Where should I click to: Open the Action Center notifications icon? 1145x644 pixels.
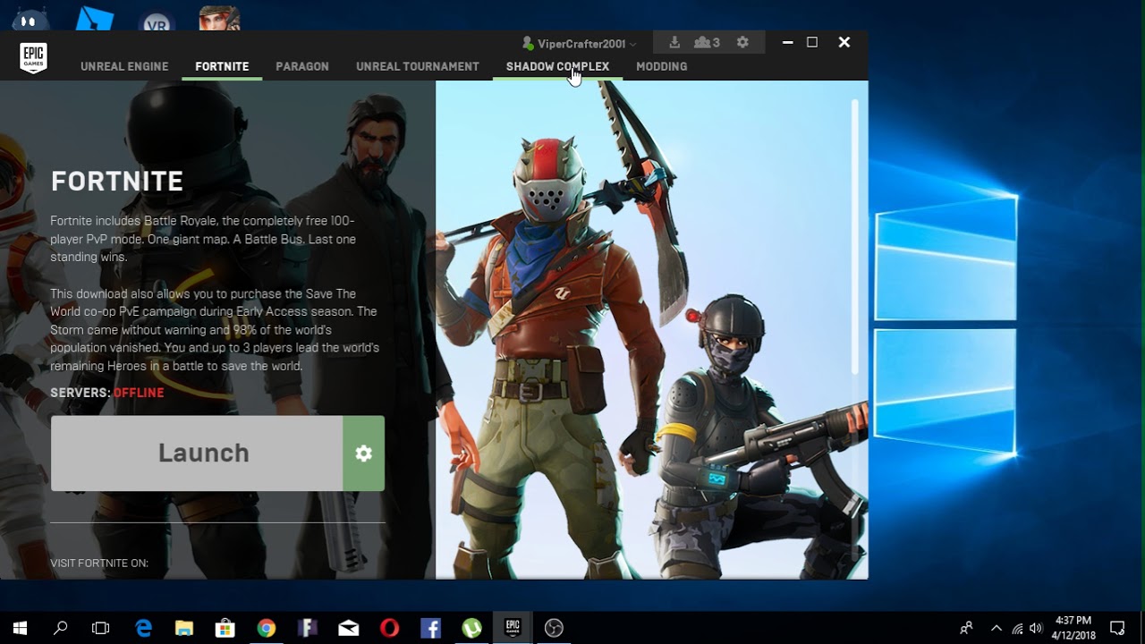1117,628
